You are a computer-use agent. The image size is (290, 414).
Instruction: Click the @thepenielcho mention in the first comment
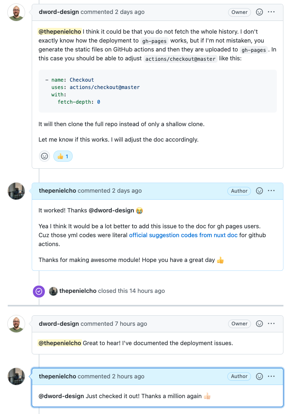coord(60,31)
